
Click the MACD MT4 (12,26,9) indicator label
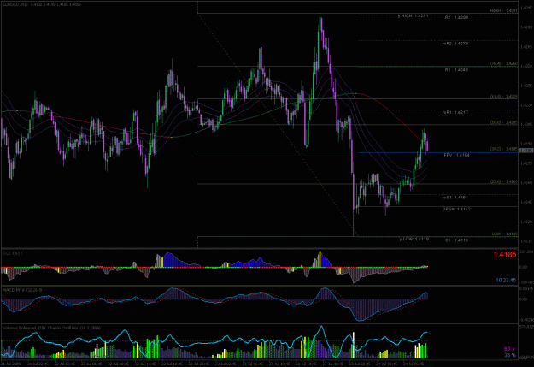pos(22,290)
